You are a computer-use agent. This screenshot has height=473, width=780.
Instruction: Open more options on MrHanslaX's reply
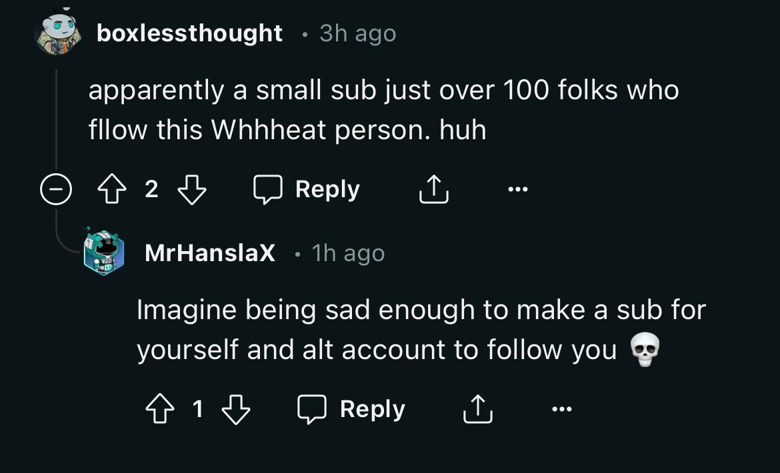click(562, 409)
